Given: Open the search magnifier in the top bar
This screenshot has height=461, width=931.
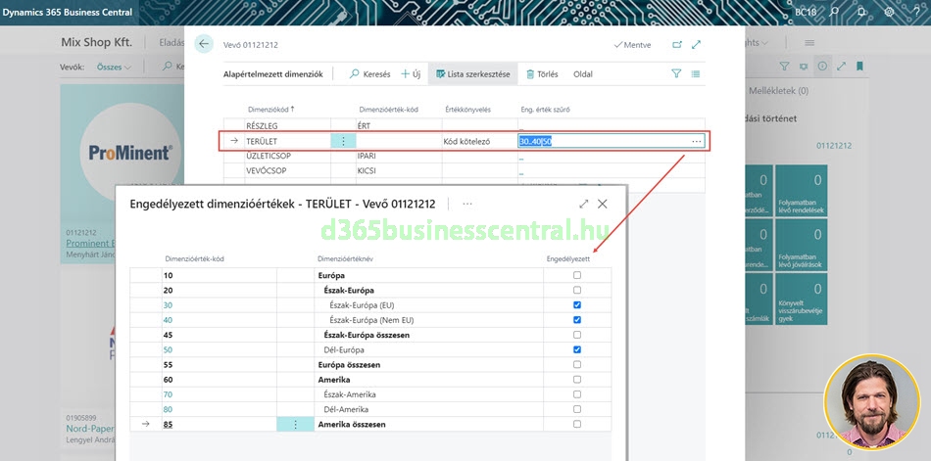Looking at the screenshot, I should 834,12.
